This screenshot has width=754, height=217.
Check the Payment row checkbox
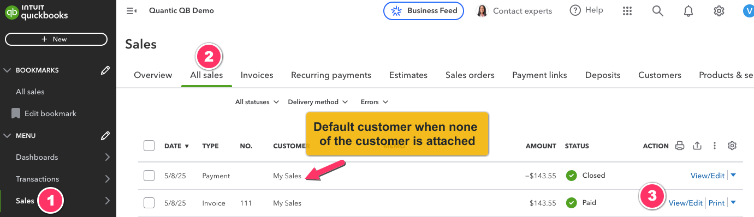pyautogui.click(x=149, y=176)
